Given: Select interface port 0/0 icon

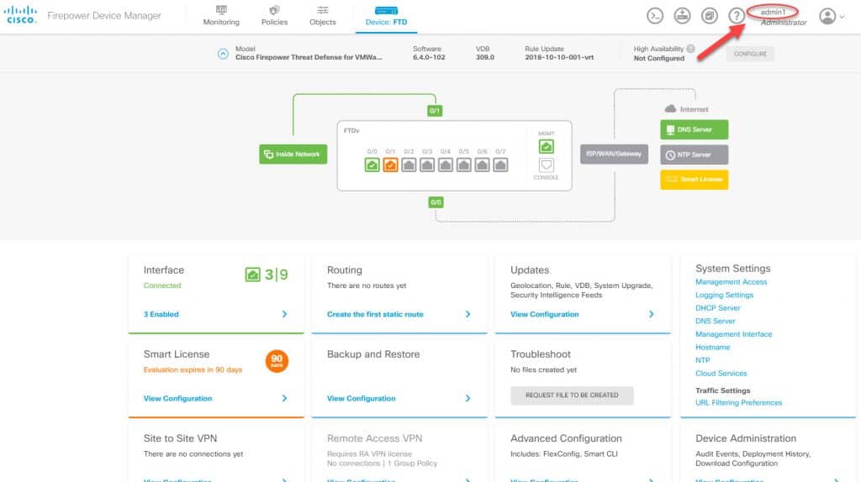Looking at the screenshot, I should pyautogui.click(x=372, y=165).
